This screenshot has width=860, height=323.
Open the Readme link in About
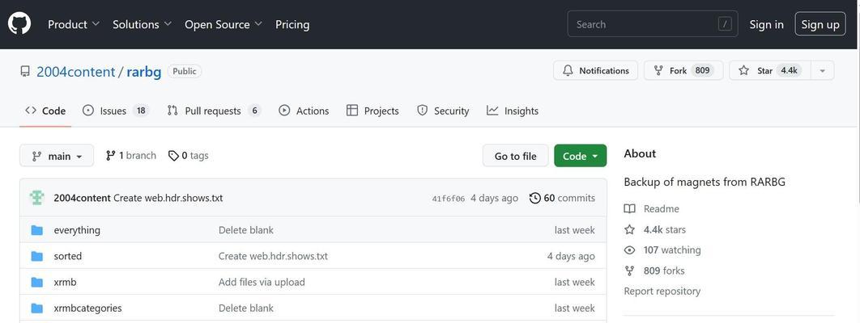tap(652, 209)
